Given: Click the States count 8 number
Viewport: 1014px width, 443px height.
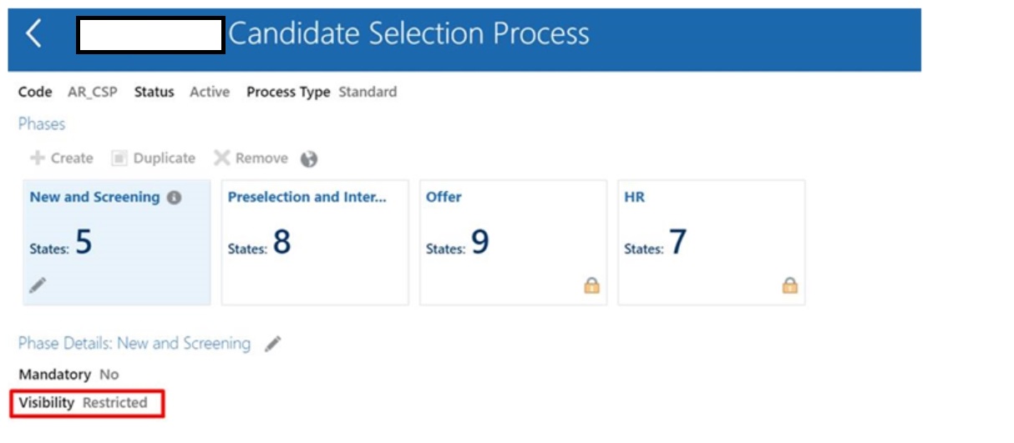Looking at the screenshot, I should 282,243.
